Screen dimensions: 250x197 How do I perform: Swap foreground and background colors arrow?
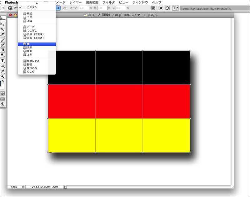tap(3, 82)
